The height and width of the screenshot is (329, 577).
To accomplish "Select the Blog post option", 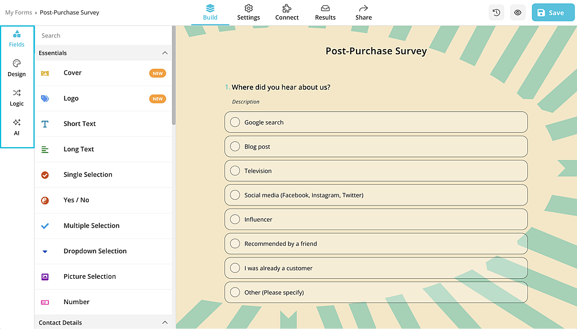I will point(376,147).
